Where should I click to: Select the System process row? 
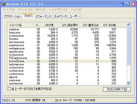pyautogui.click(x=62, y=39)
